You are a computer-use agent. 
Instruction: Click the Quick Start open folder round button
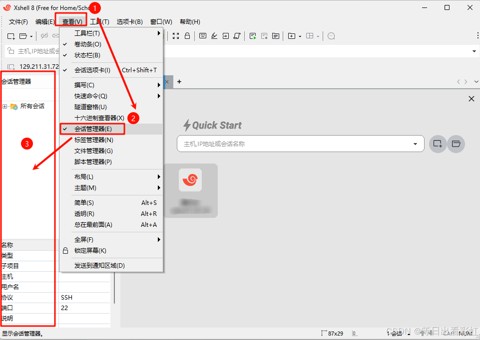(x=456, y=144)
